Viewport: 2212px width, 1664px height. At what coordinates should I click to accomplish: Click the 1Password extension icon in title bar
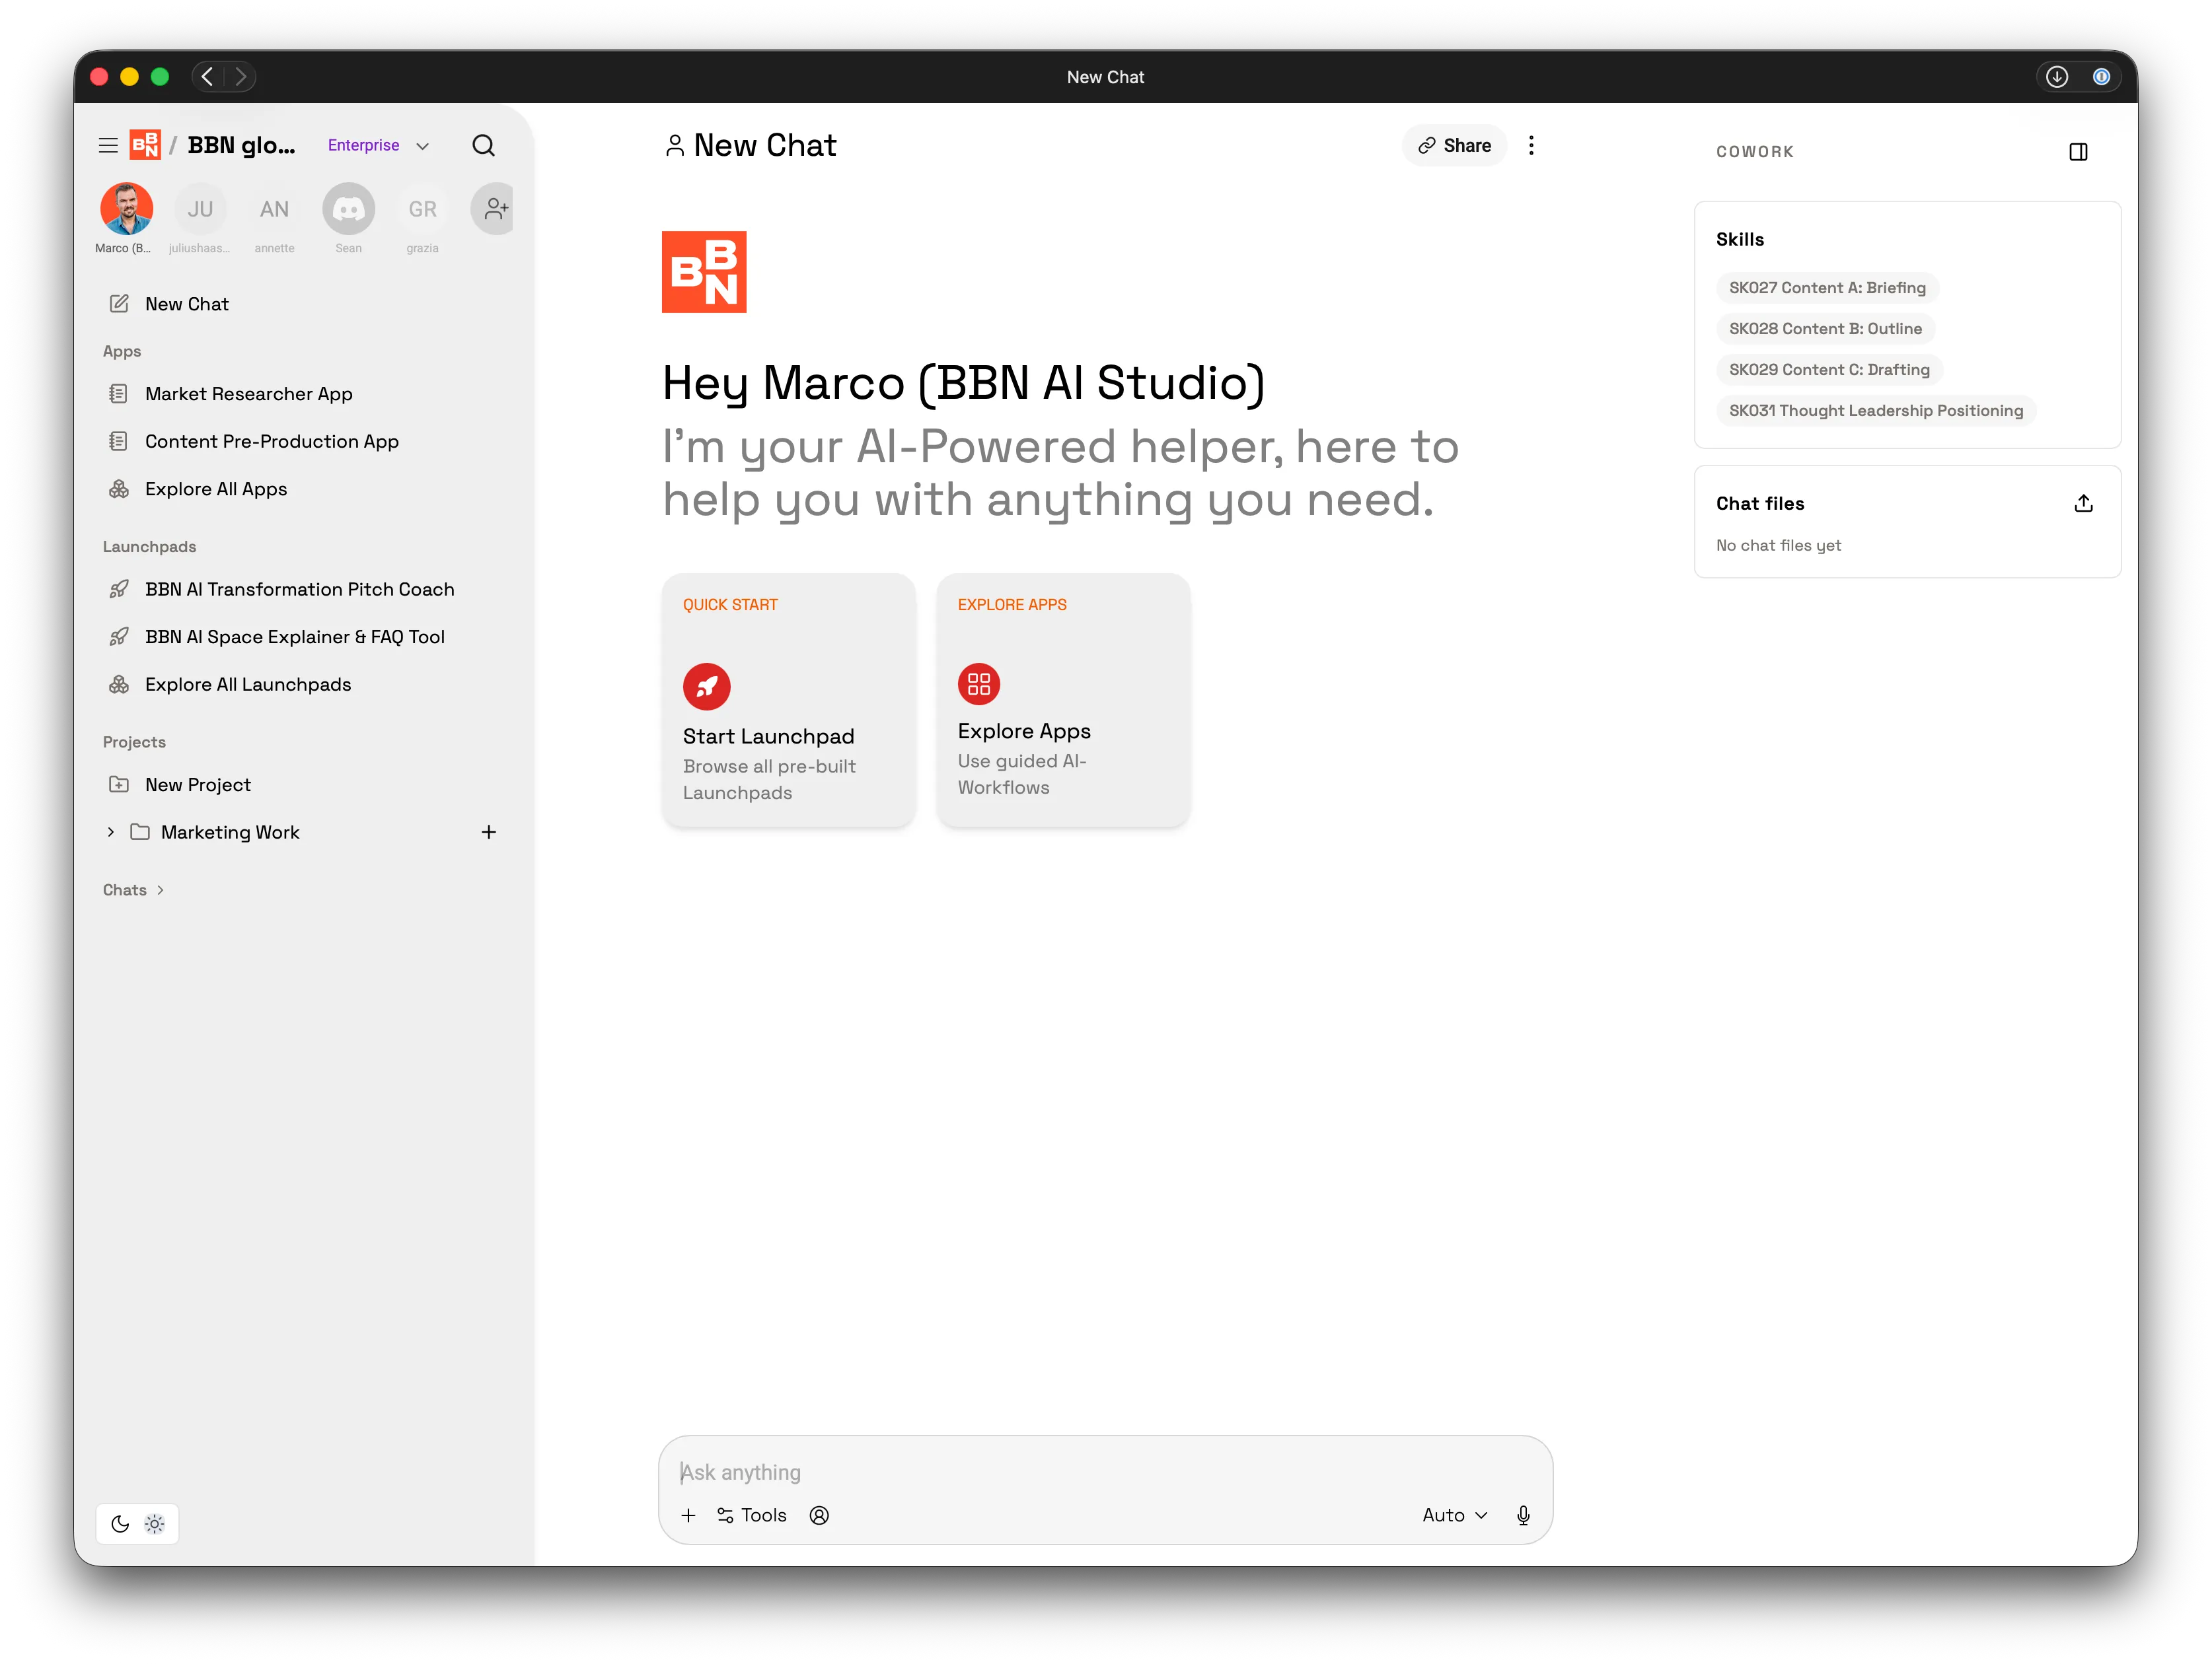2101,77
